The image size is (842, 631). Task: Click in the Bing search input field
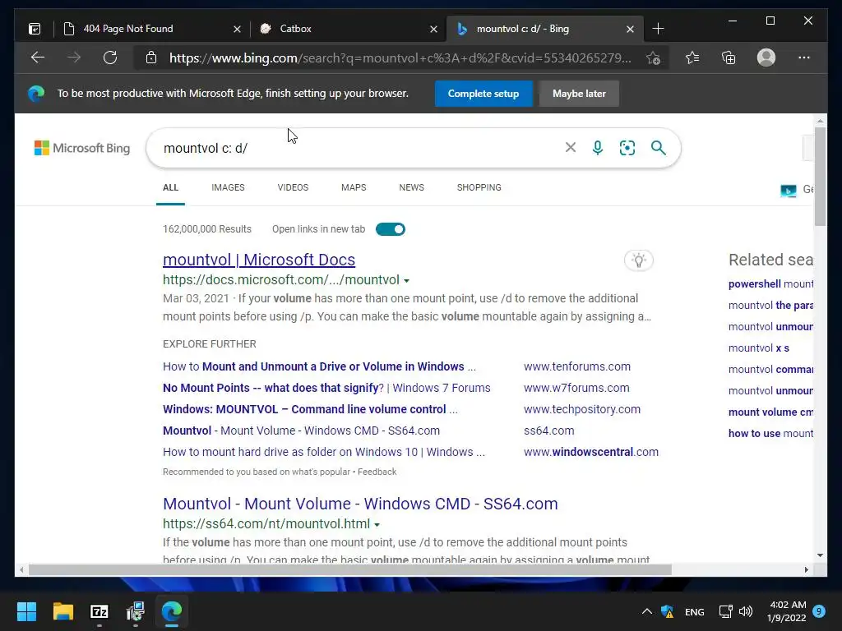(x=360, y=148)
